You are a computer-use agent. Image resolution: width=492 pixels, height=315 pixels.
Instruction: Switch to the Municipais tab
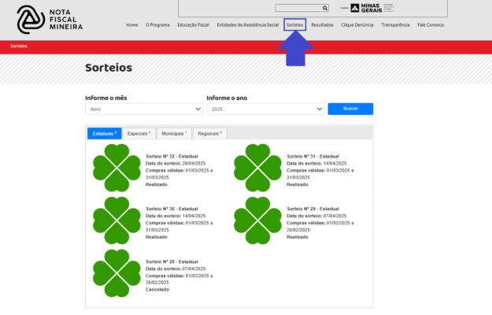pyautogui.click(x=174, y=134)
